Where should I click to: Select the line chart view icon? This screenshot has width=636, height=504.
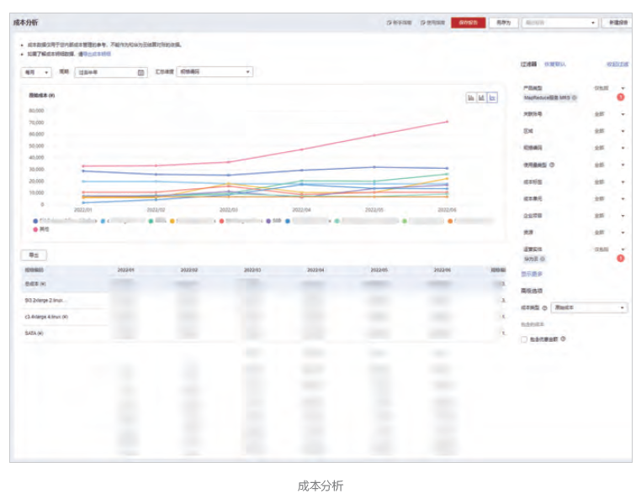(x=492, y=97)
